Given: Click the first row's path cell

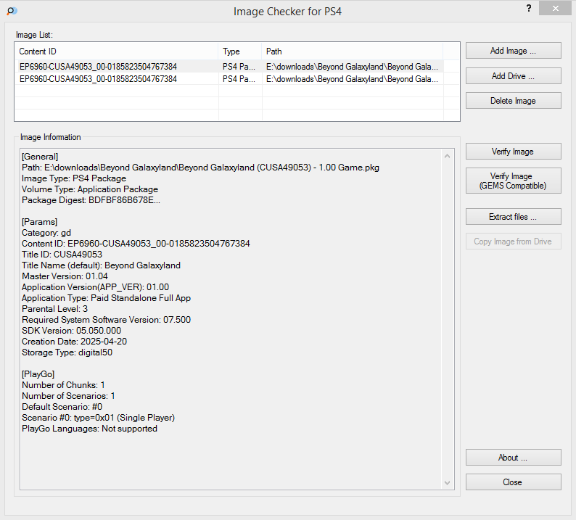Looking at the screenshot, I should (352, 67).
